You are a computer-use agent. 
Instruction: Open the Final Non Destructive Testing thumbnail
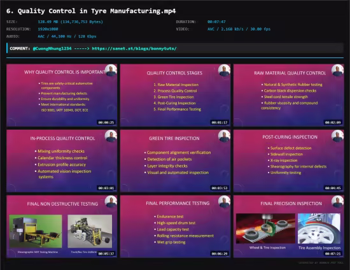click(x=62, y=227)
